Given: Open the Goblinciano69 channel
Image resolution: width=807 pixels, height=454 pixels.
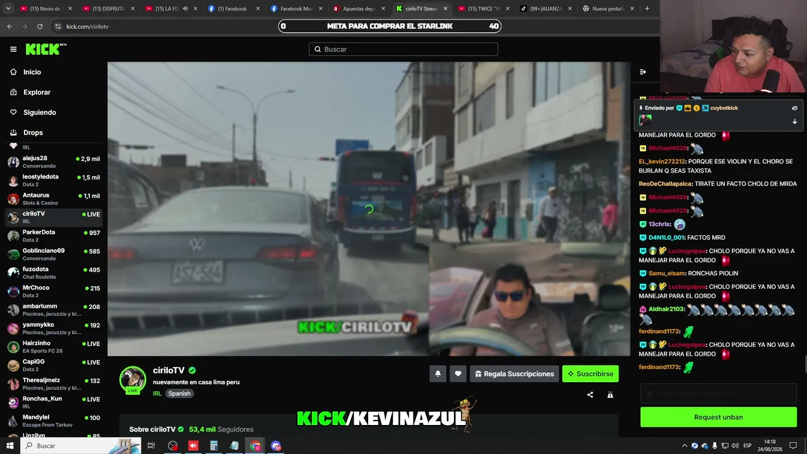Looking at the screenshot, I should (x=54, y=254).
